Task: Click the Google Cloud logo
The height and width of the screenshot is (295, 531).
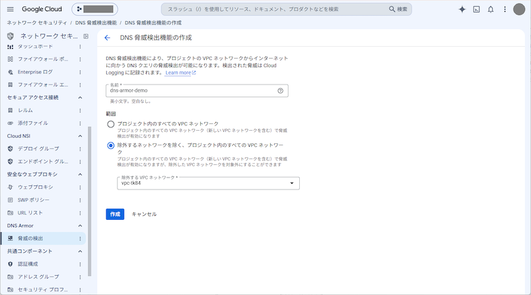Action: [42, 9]
